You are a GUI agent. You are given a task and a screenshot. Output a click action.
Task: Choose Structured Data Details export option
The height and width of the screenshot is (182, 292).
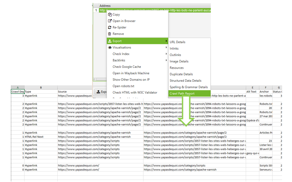click(185, 81)
